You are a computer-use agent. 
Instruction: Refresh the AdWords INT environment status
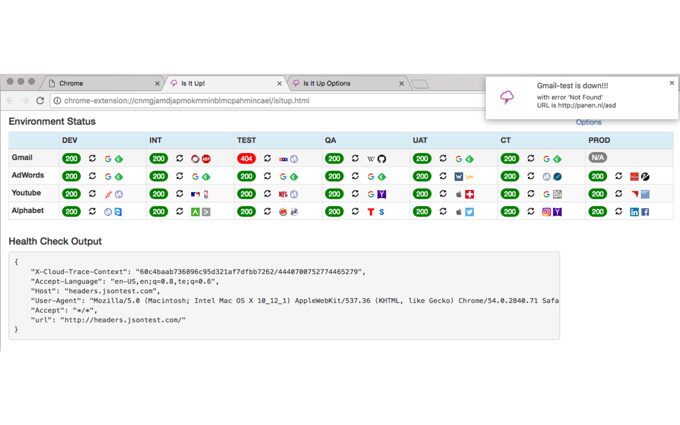tap(180, 176)
